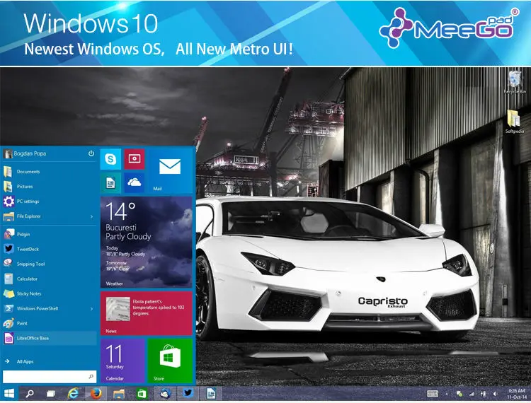
Task: Click the Windows Start button
Action: tap(9, 394)
